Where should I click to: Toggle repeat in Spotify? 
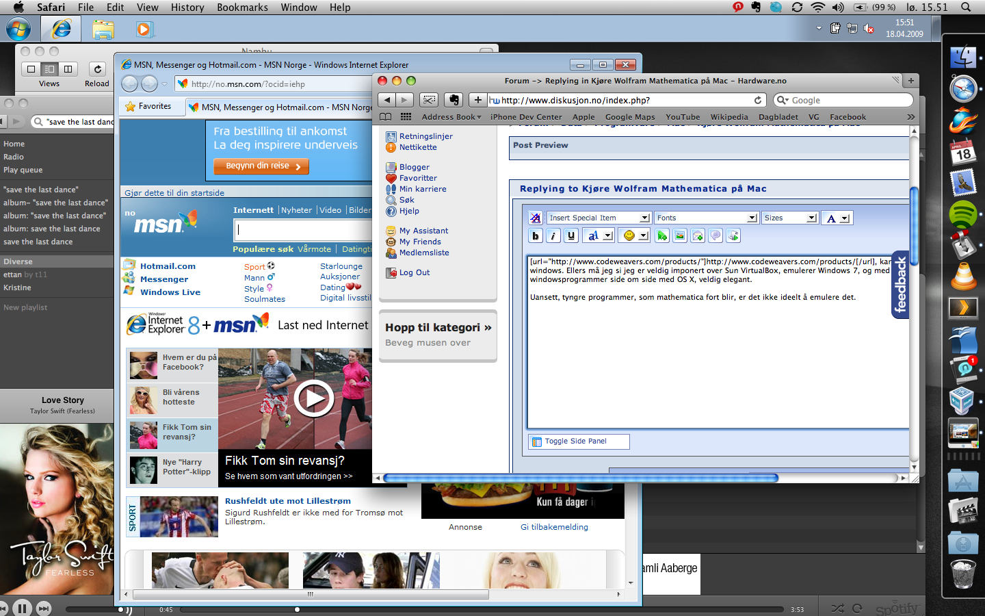pos(857,608)
